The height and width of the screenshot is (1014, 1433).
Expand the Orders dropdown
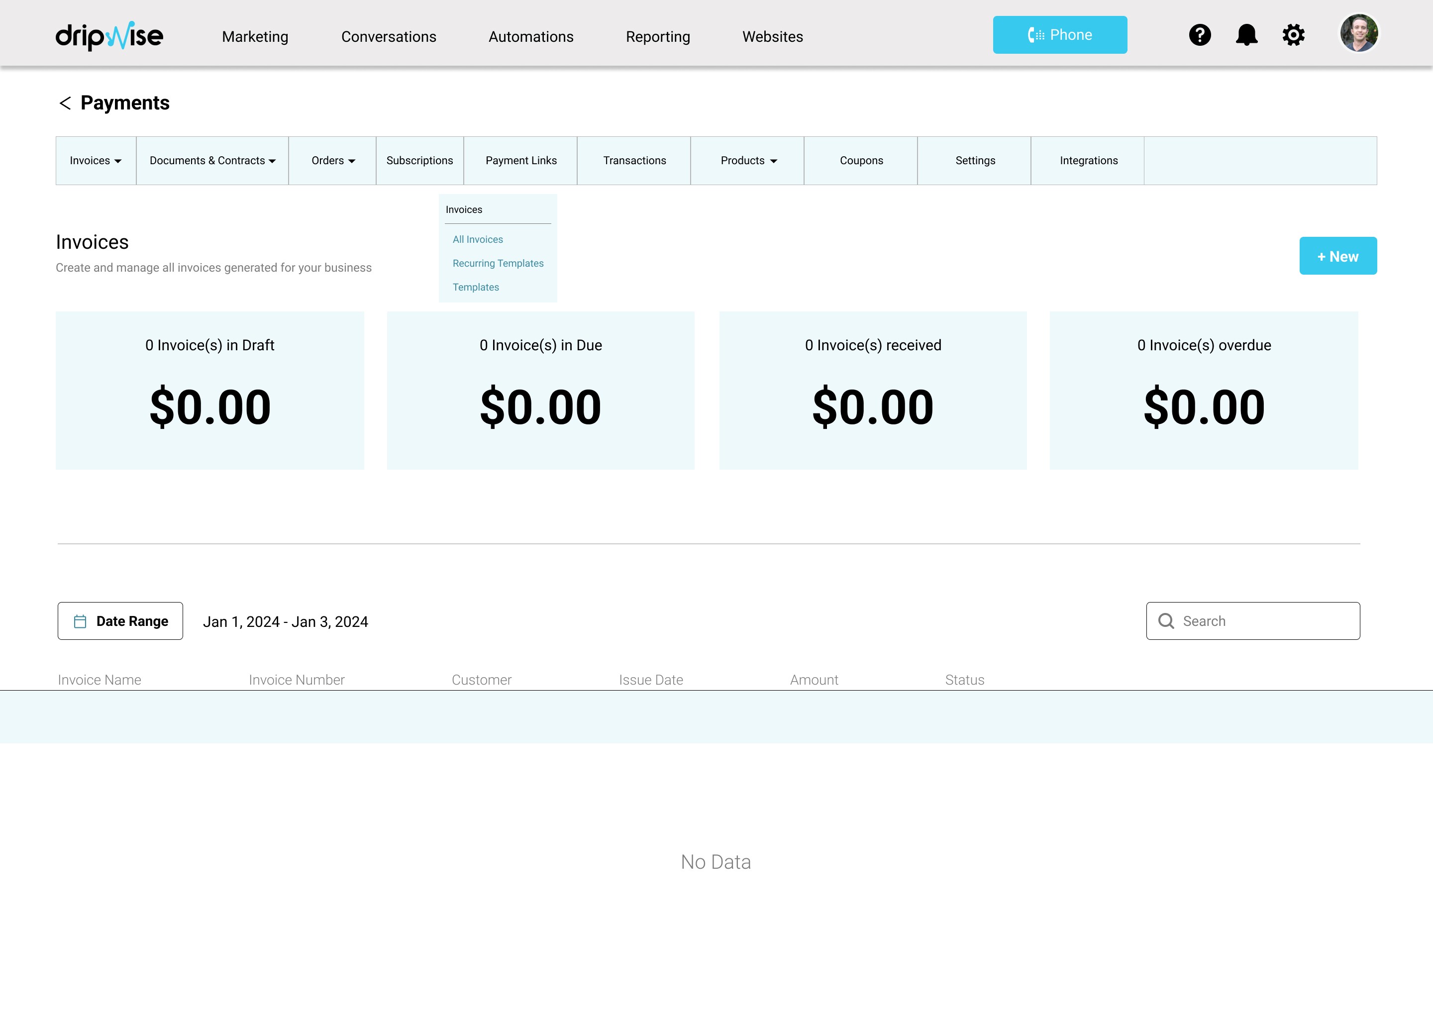(x=333, y=161)
